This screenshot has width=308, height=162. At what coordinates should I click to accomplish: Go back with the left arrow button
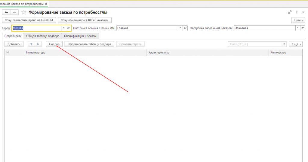coord(6,12)
